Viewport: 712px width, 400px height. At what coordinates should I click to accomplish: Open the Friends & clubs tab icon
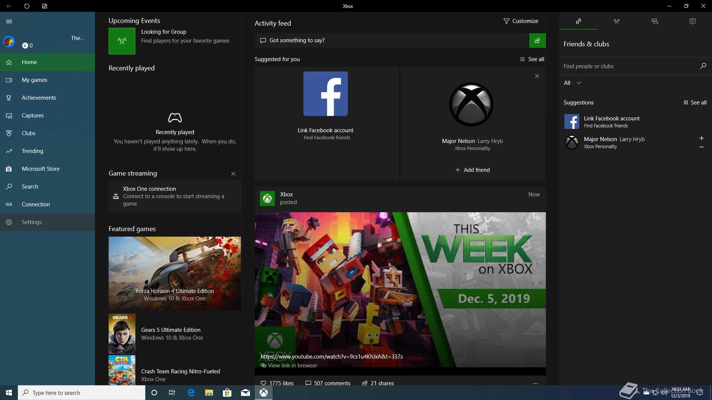point(578,21)
